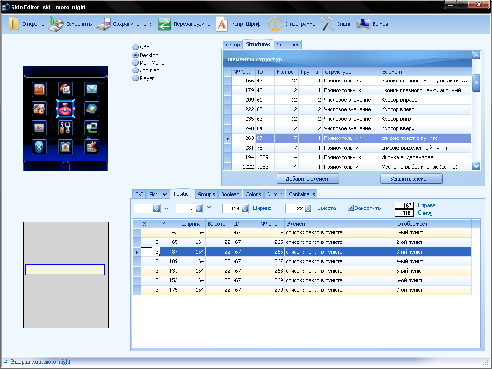Click the Справа value box showing 167
The width and height of the screenshot is (492, 369).
click(404, 206)
